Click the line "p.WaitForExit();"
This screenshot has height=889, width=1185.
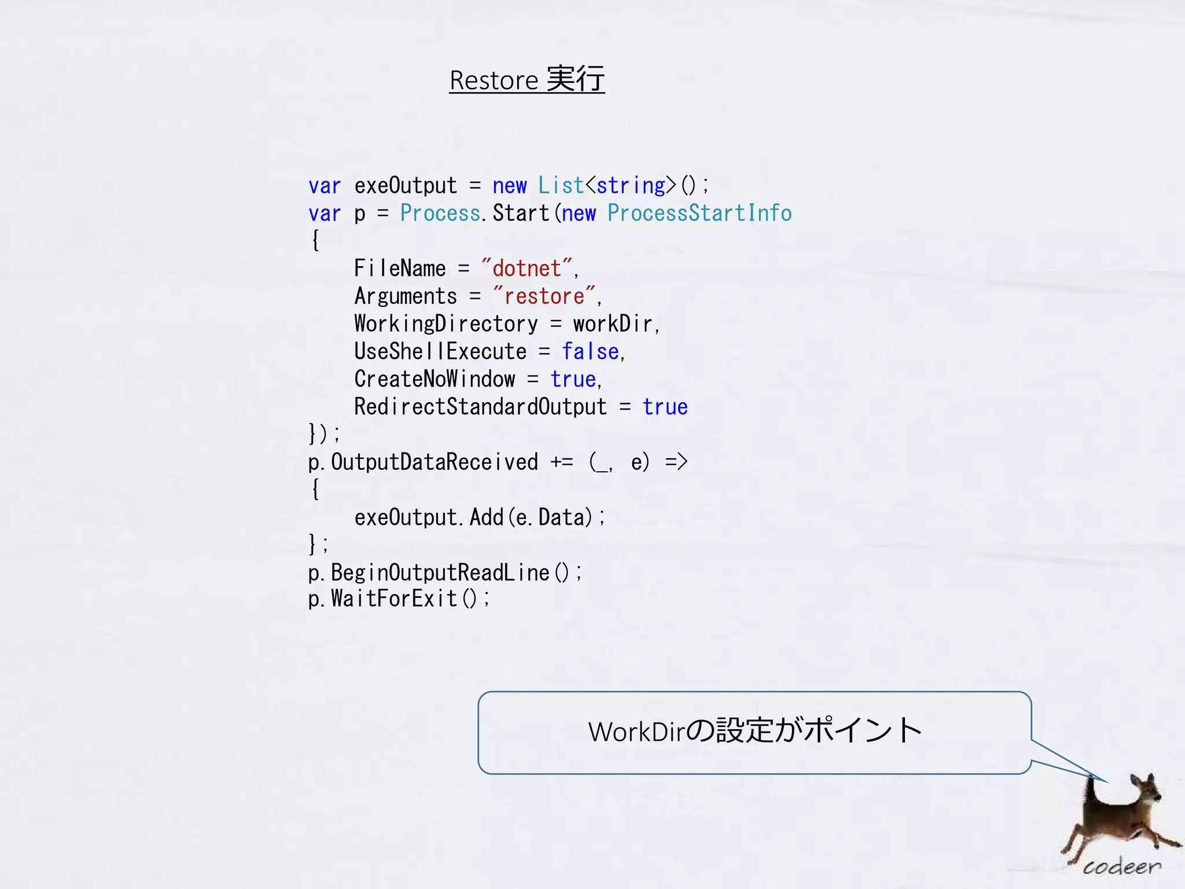pos(399,598)
